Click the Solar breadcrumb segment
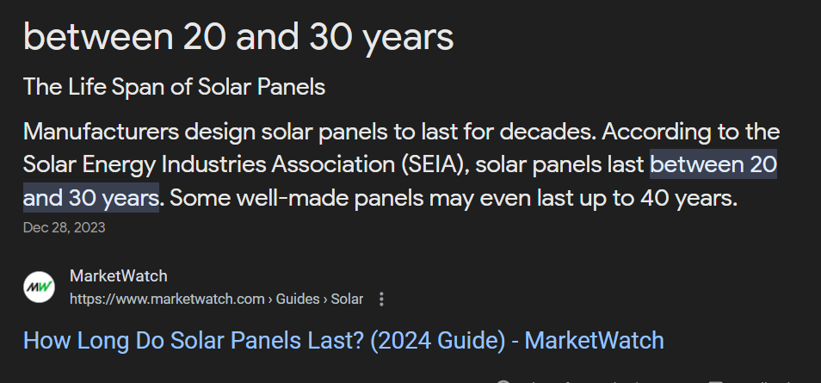Screen dimensions: 821x383 [x=347, y=300]
